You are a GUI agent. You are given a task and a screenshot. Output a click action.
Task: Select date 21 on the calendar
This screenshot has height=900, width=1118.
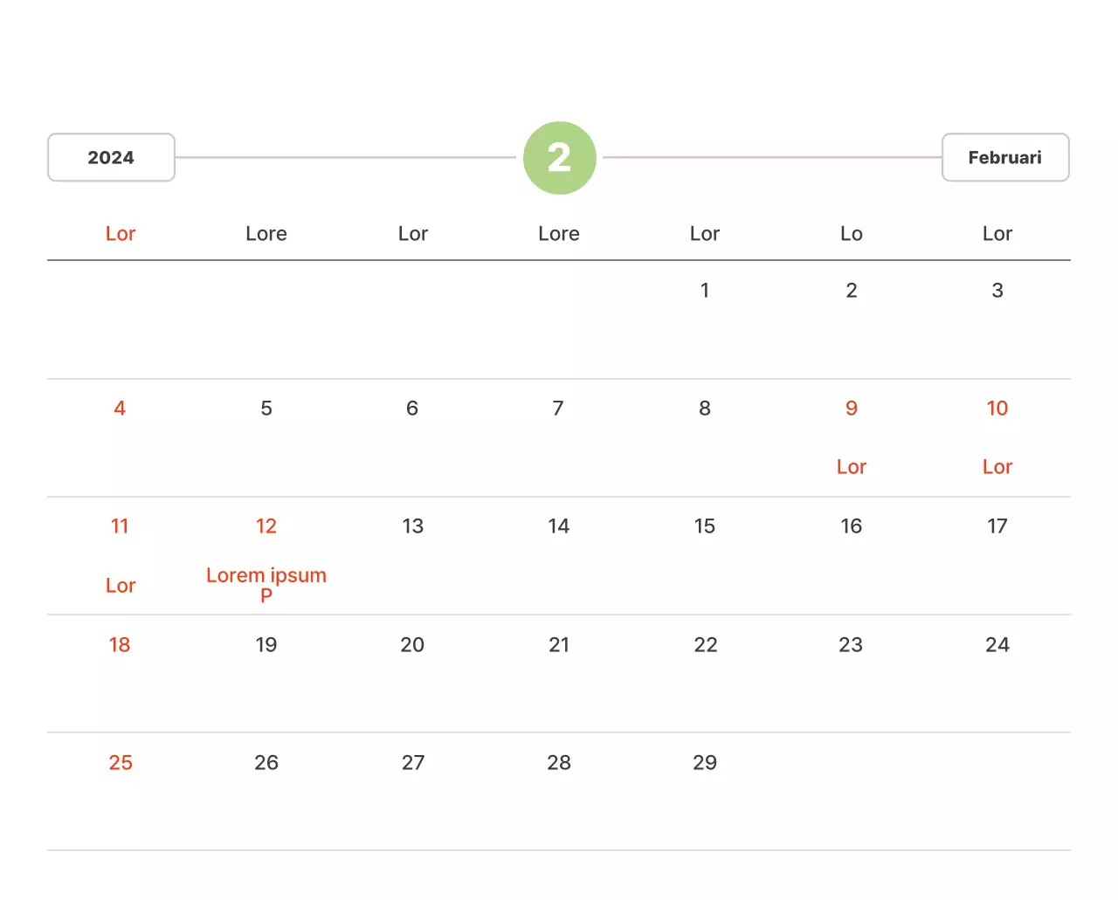(559, 645)
